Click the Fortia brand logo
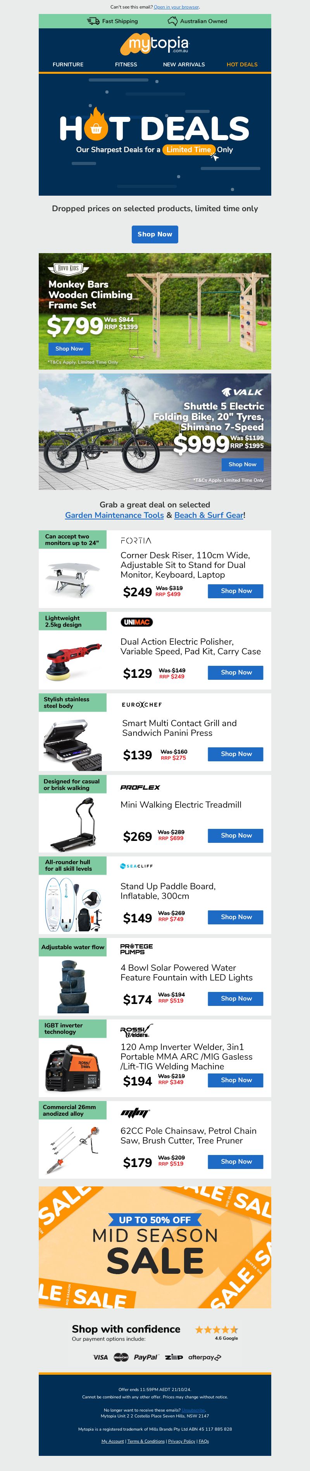 [x=136, y=540]
